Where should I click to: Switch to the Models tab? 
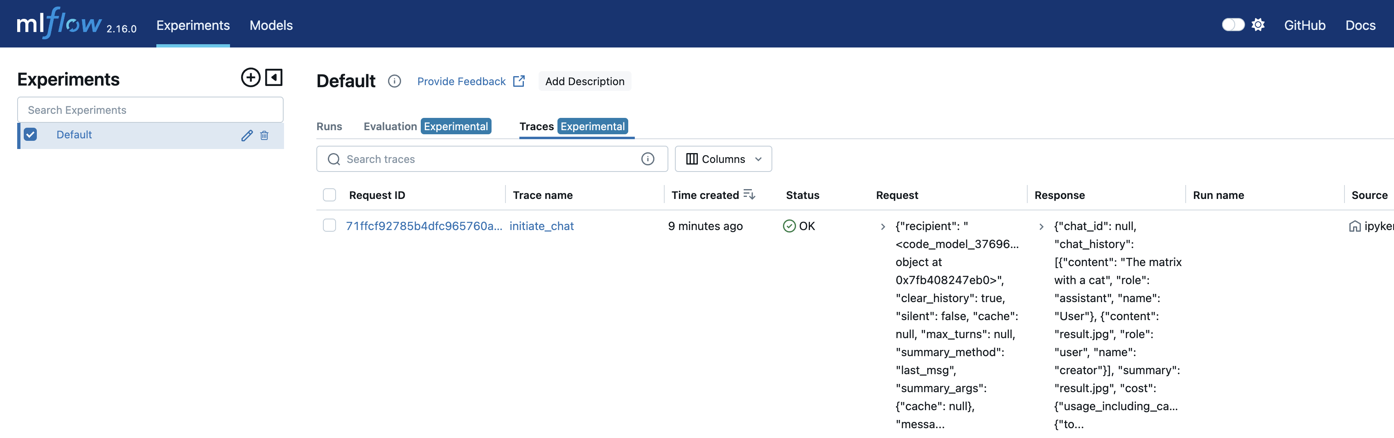(271, 25)
